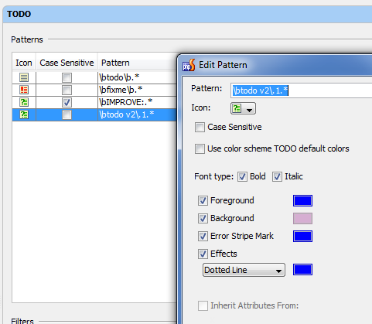
Task: Click the selected row's green question icon
Action: tap(24, 114)
